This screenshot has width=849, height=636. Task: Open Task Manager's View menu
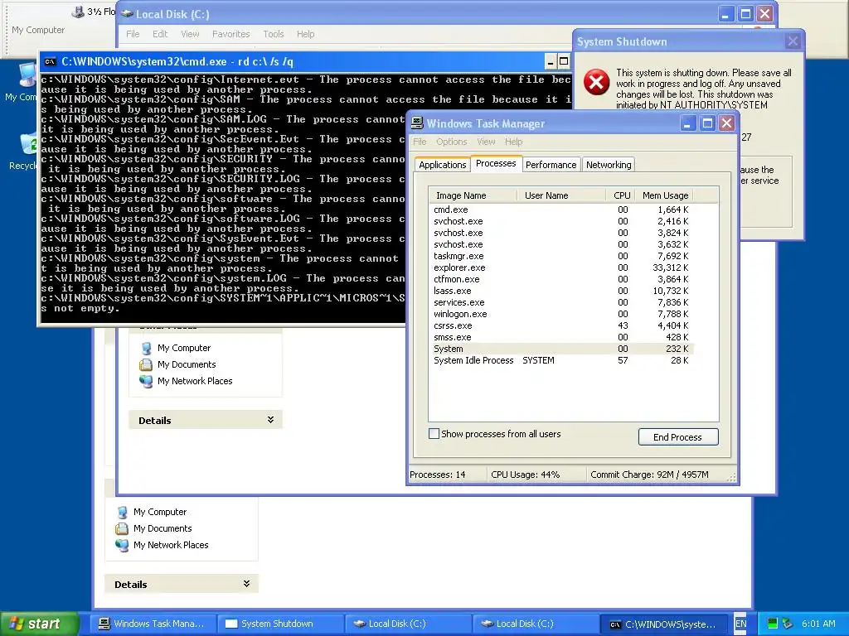pos(486,142)
